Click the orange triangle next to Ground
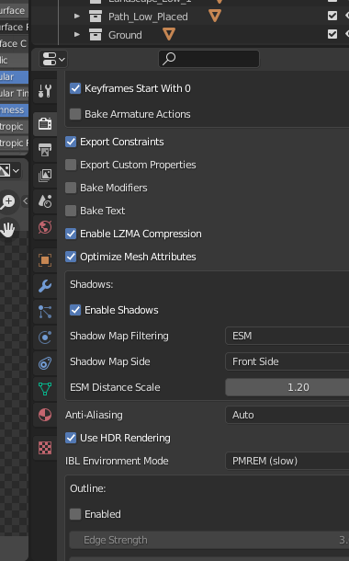Viewport: 349px width, 561px height. click(x=169, y=34)
